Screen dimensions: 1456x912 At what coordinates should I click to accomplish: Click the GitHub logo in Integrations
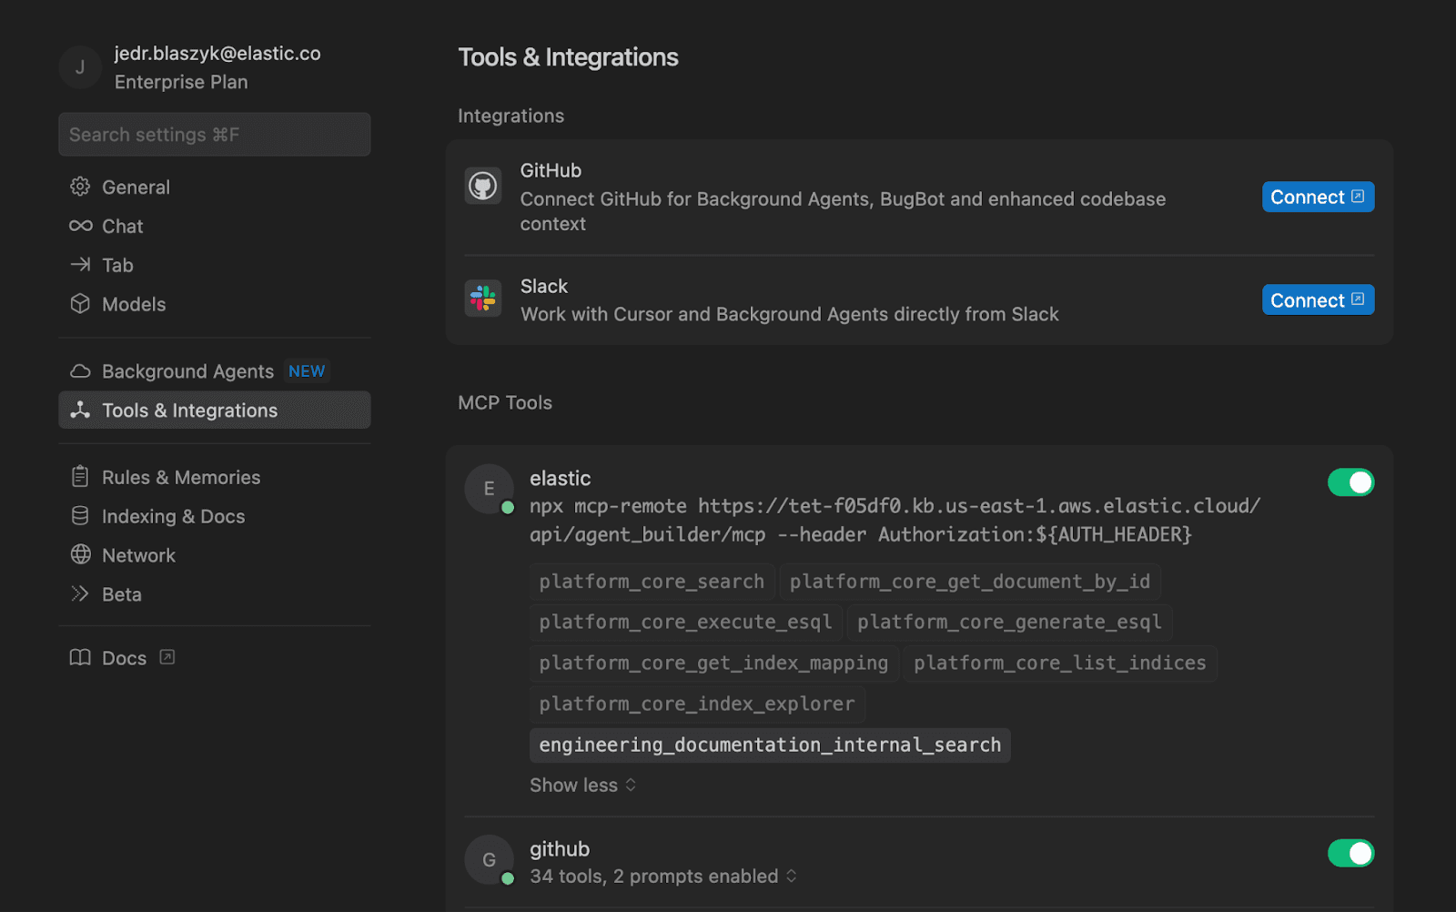[x=482, y=186]
